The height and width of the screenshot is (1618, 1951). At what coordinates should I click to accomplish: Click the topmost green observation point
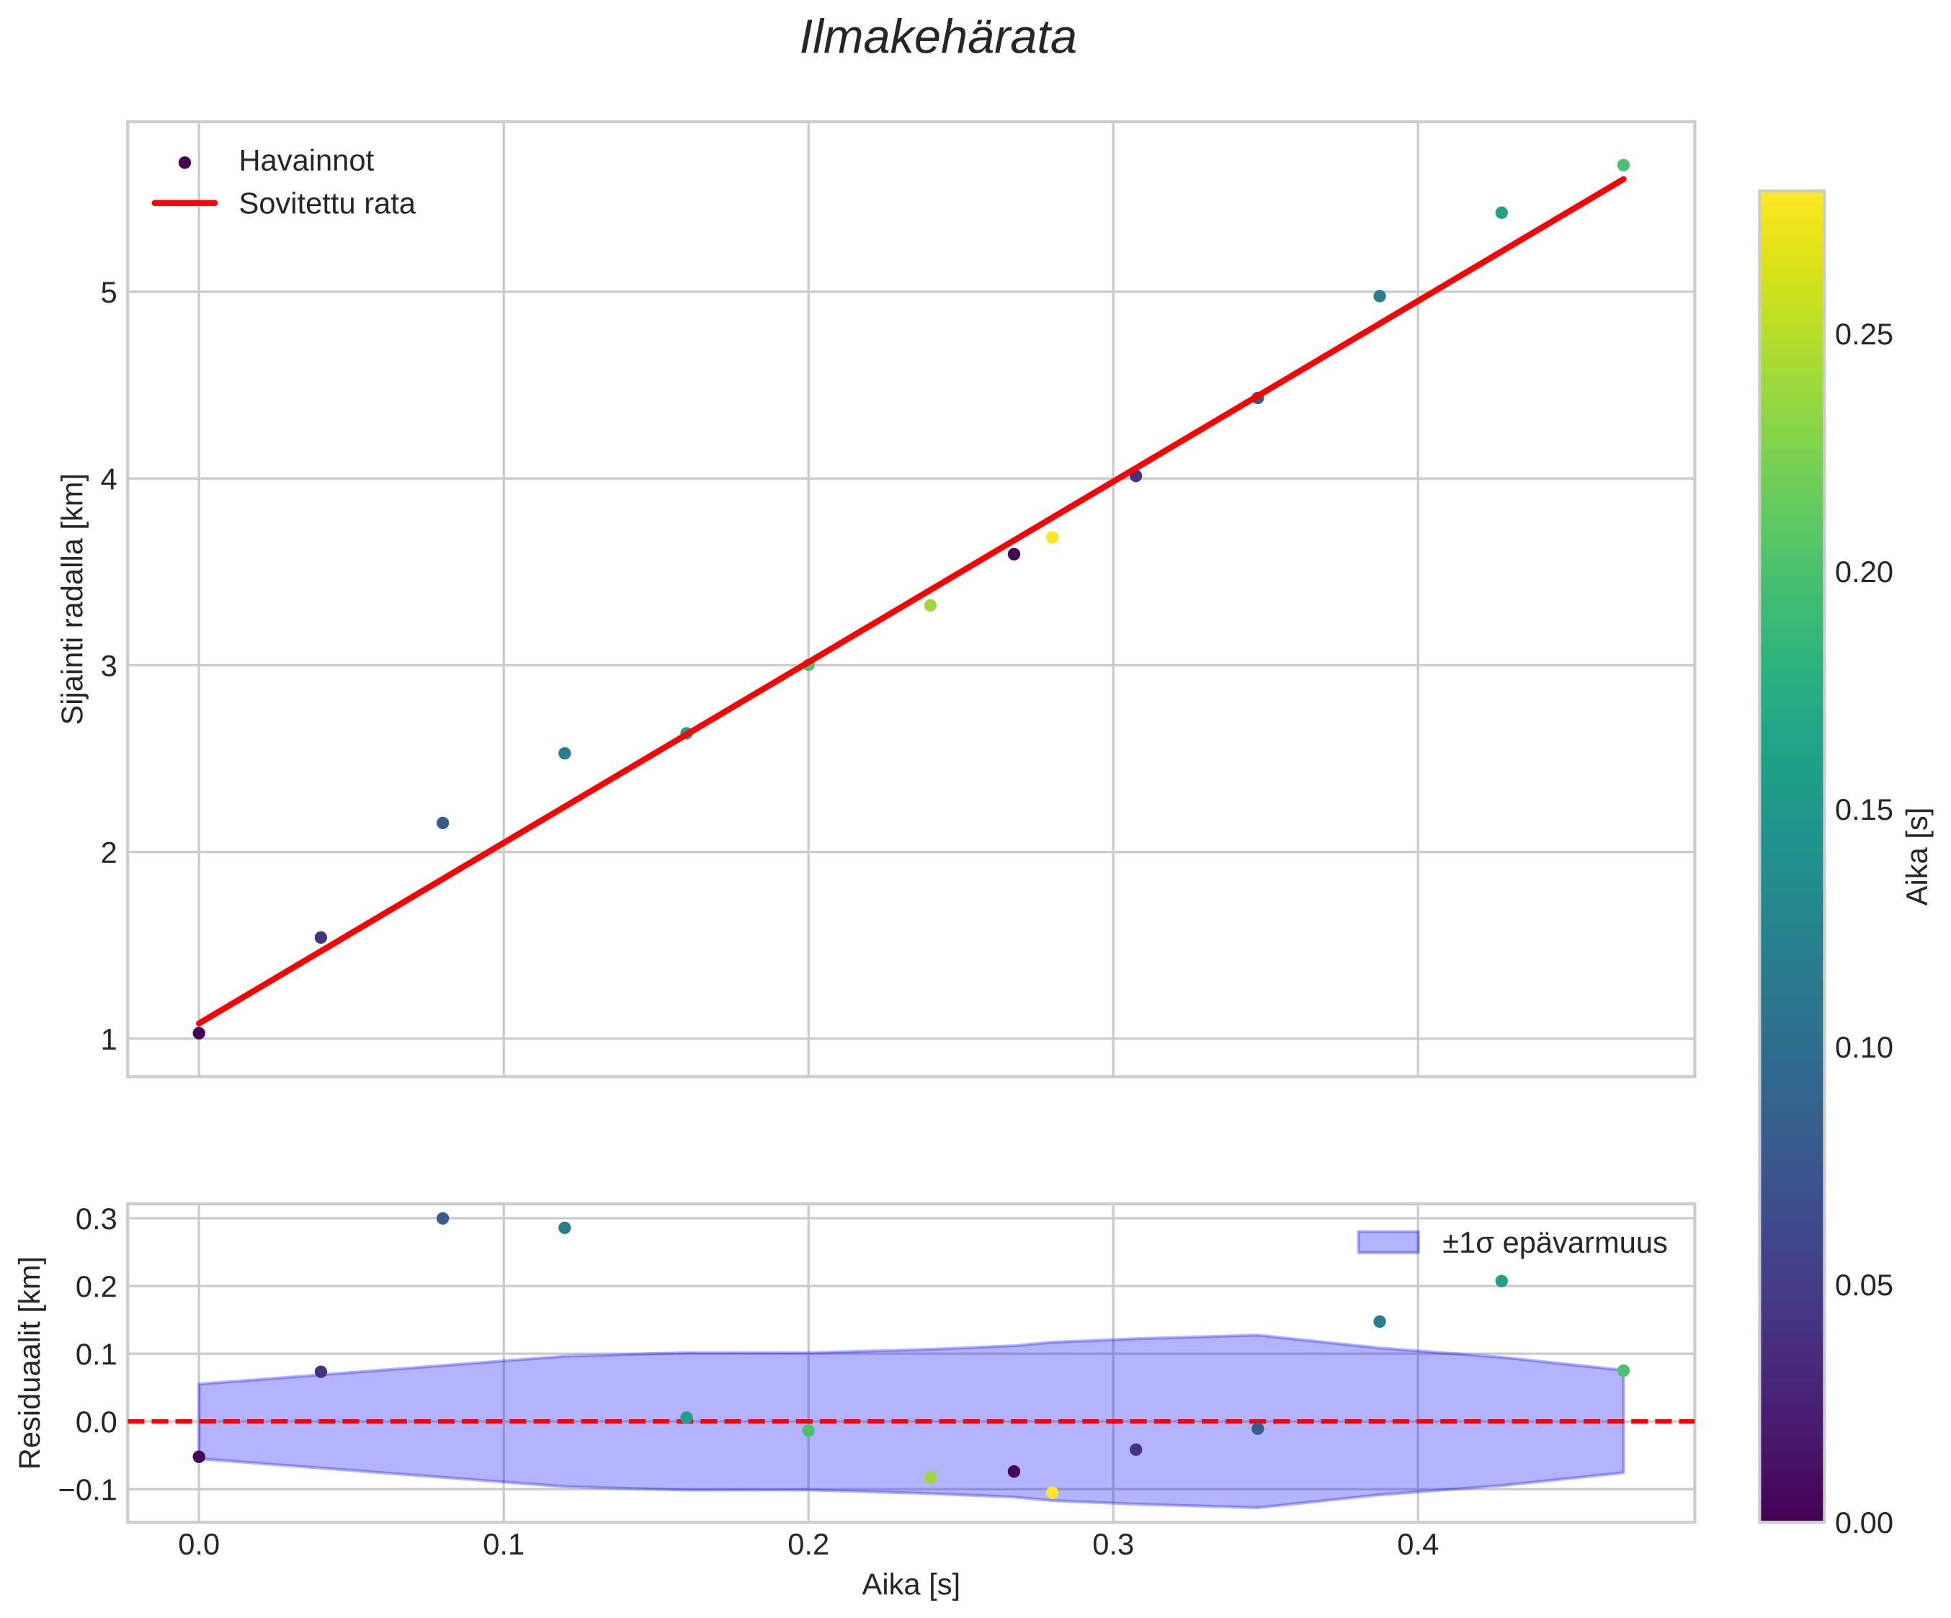(x=1623, y=165)
